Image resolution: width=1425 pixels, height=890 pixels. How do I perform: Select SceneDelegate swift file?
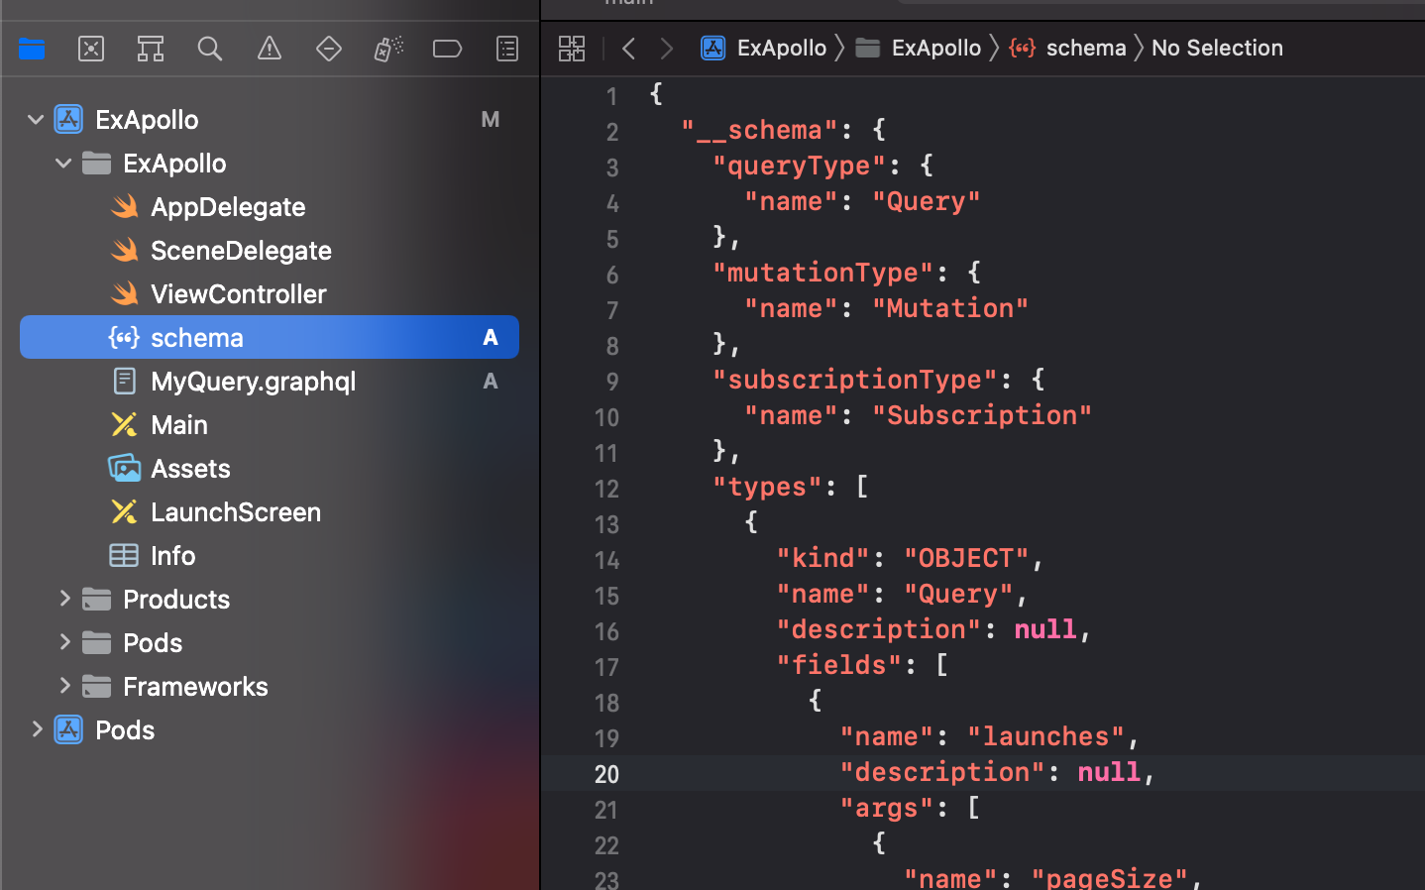point(241,251)
